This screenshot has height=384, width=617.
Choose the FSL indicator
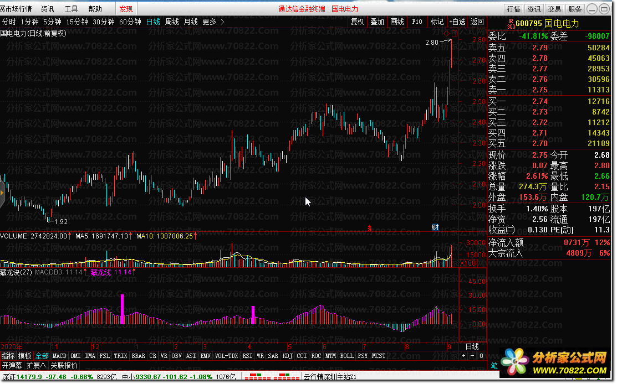coord(105,356)
